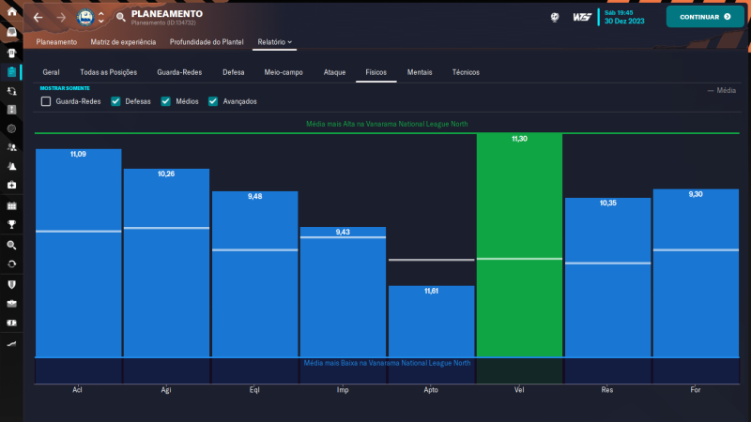Toggle the Avançados checkbox off
Image resolution: width=751 pixels, height=422 pixels.
(213, 101)
